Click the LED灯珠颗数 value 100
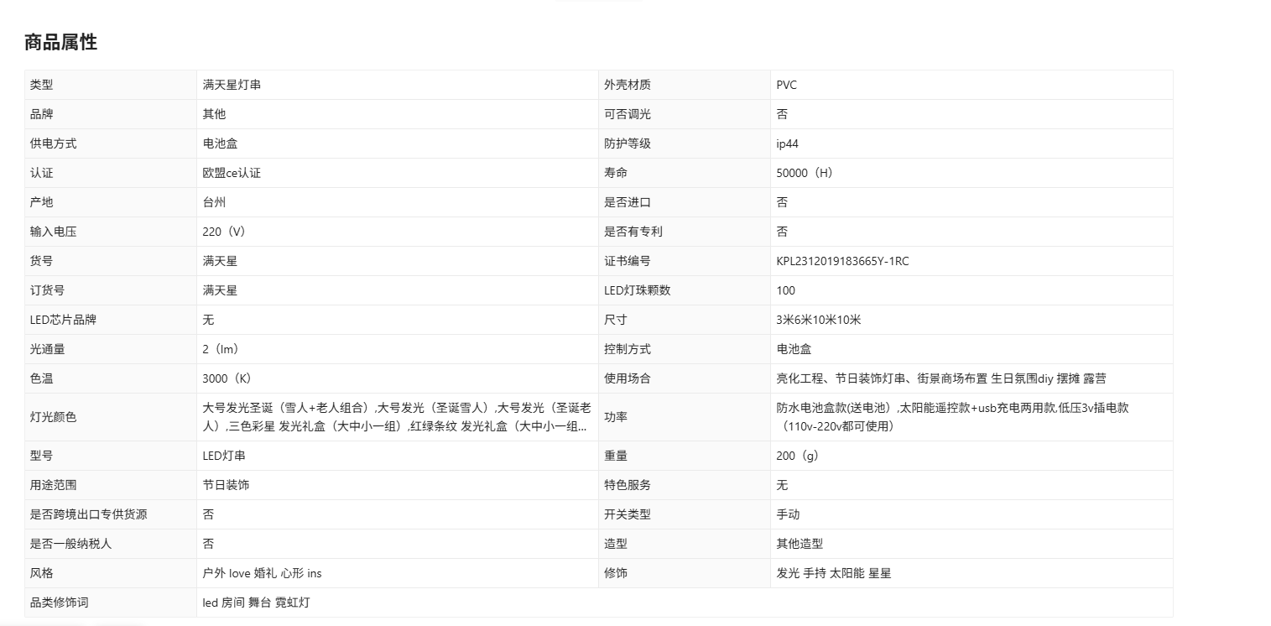This screenshot has width=1271, height=626. click(786, 290)
